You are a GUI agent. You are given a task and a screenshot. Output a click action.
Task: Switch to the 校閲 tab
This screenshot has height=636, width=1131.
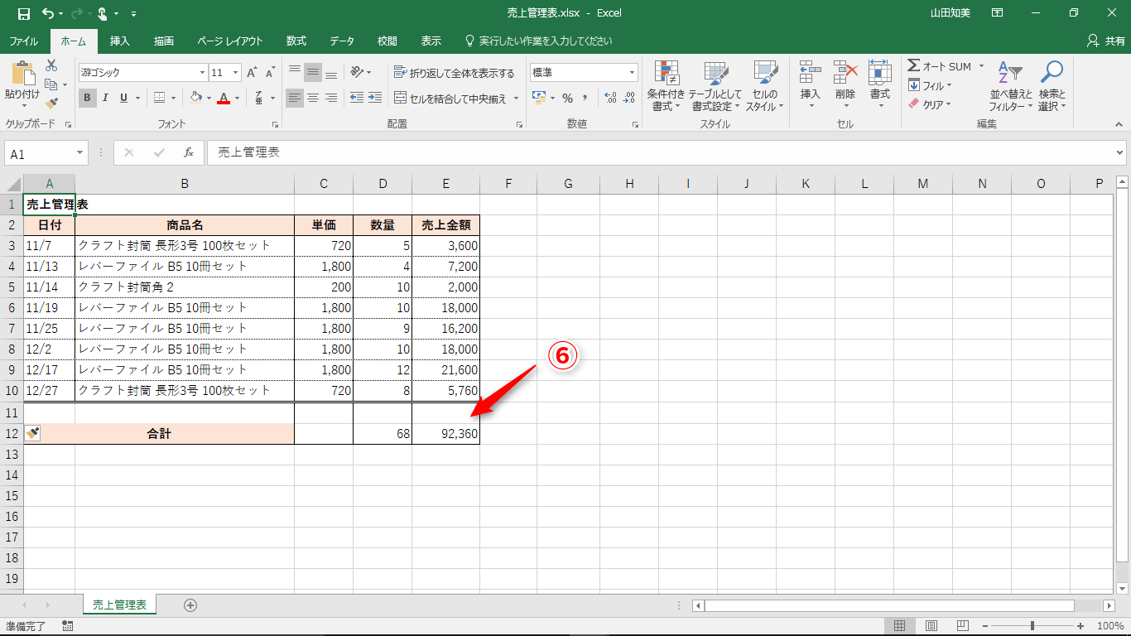click(x=387, y=41)
